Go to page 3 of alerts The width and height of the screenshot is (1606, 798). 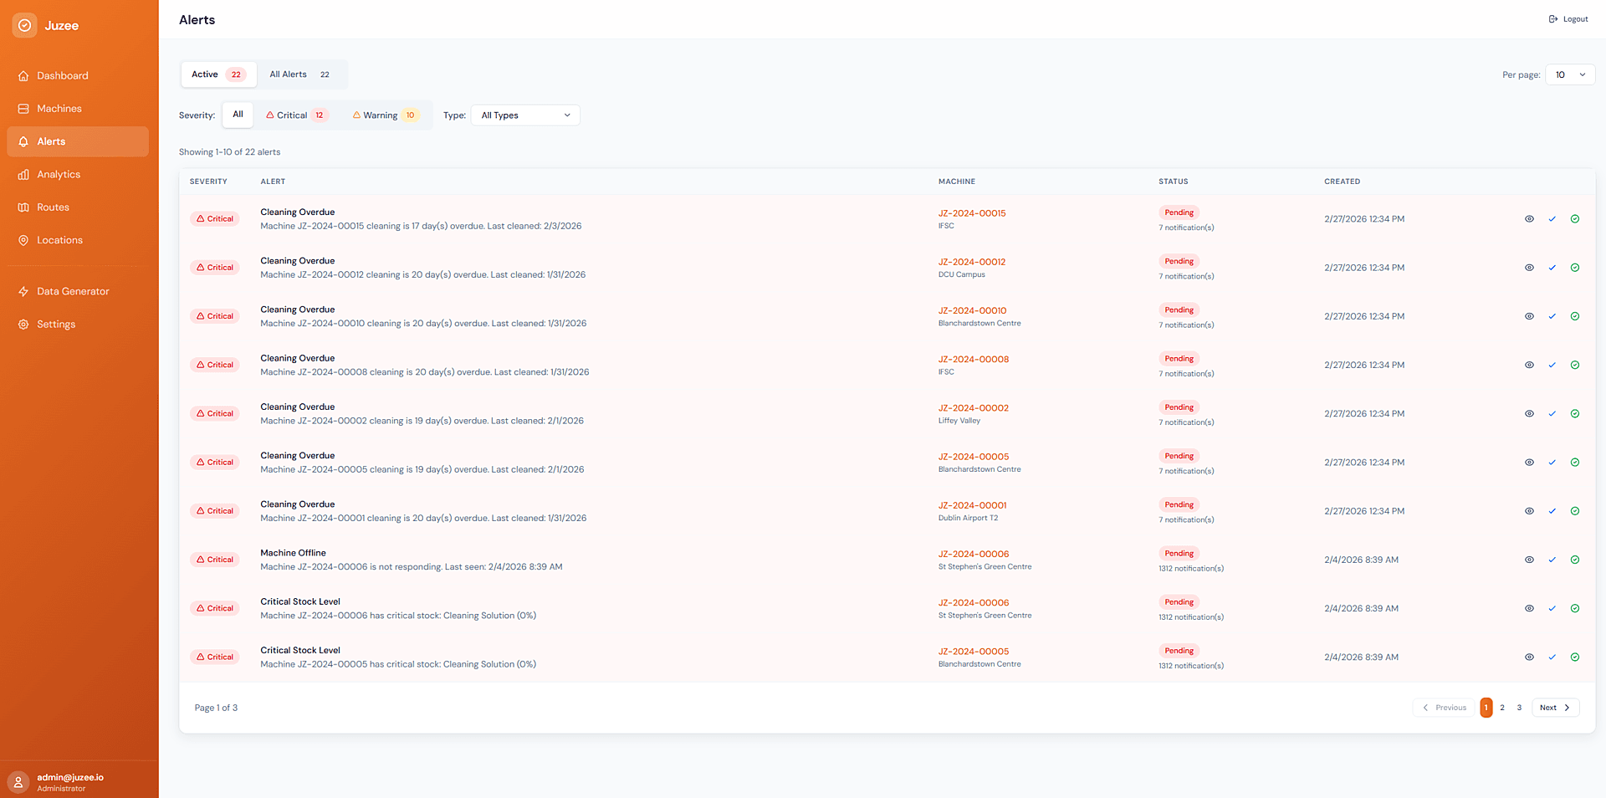(x=1519, y=708)
